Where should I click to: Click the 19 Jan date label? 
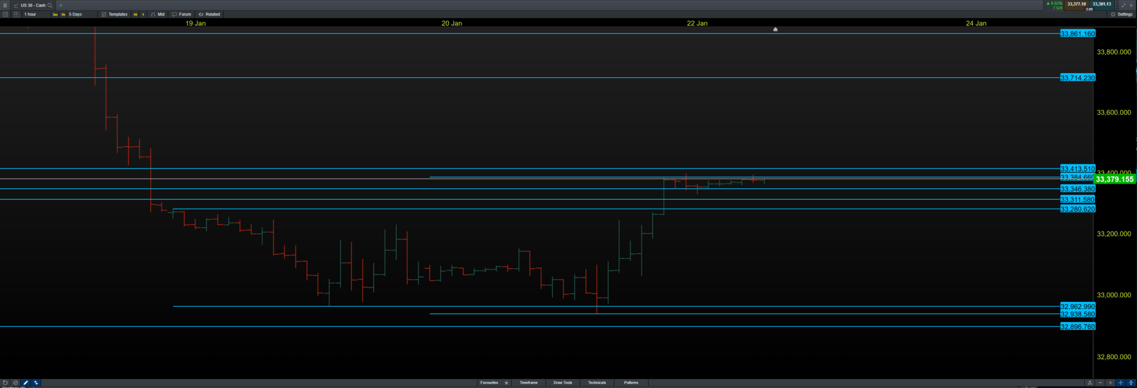point(195,23)
